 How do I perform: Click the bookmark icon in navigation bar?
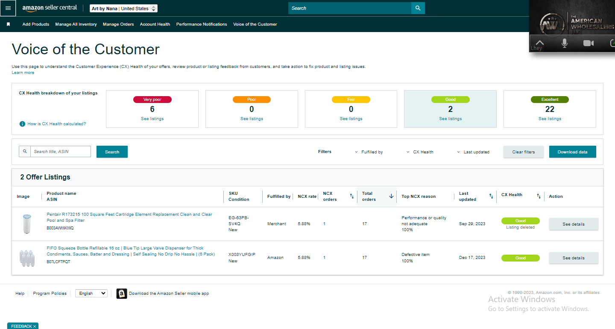click(x=8, y=24)
